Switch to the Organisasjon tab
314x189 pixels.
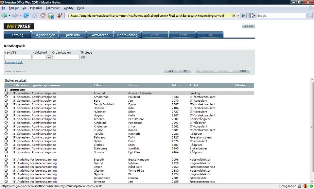click(x=45, y=35)
